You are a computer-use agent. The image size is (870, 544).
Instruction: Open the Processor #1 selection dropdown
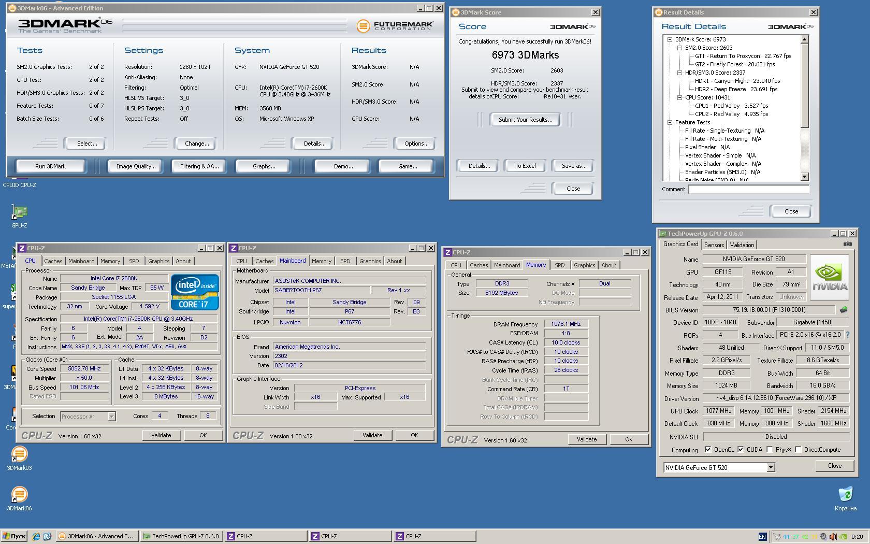click(111, 417)
